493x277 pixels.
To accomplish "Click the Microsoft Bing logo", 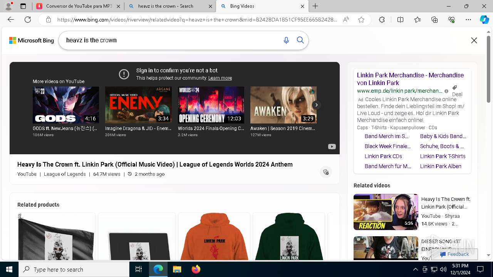I will 32,40.
